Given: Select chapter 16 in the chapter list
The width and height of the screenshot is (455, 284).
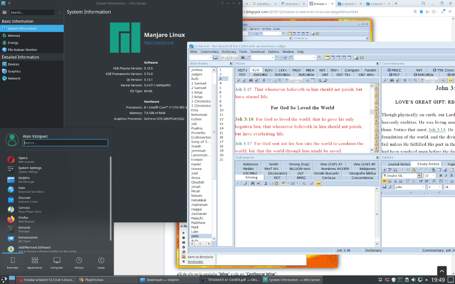Looking at the screenshot, I should (x=222, y=137).
